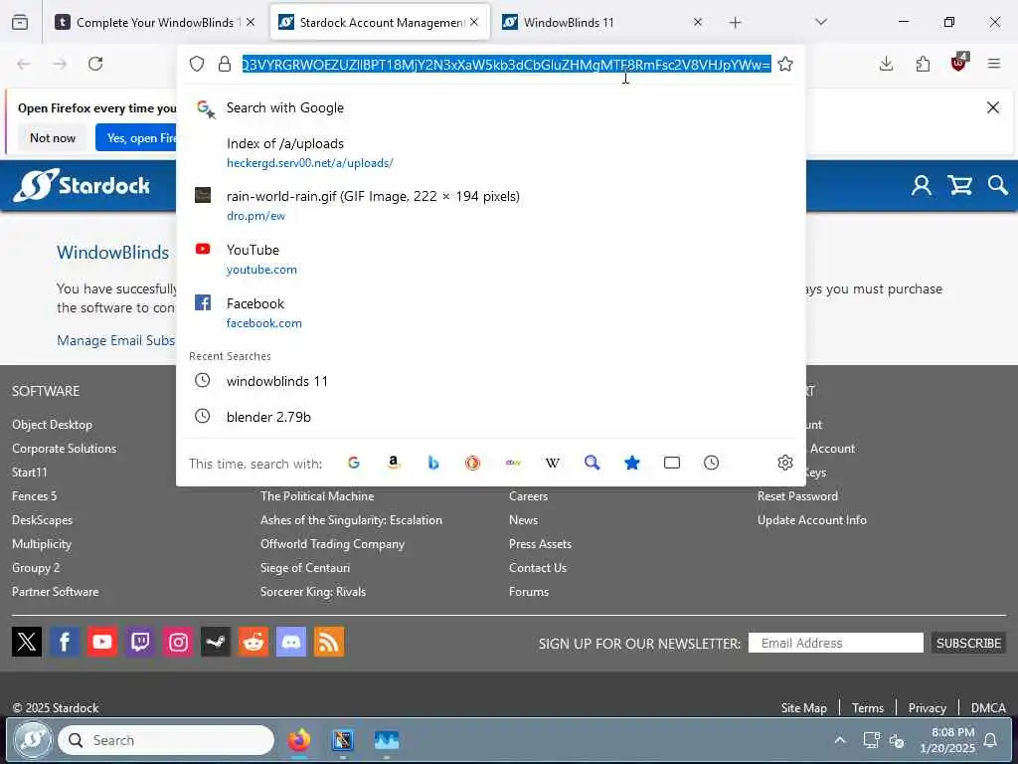Open Stardock YouTube social icon in footer
The image size is (1018, 764).
[102, 642]
